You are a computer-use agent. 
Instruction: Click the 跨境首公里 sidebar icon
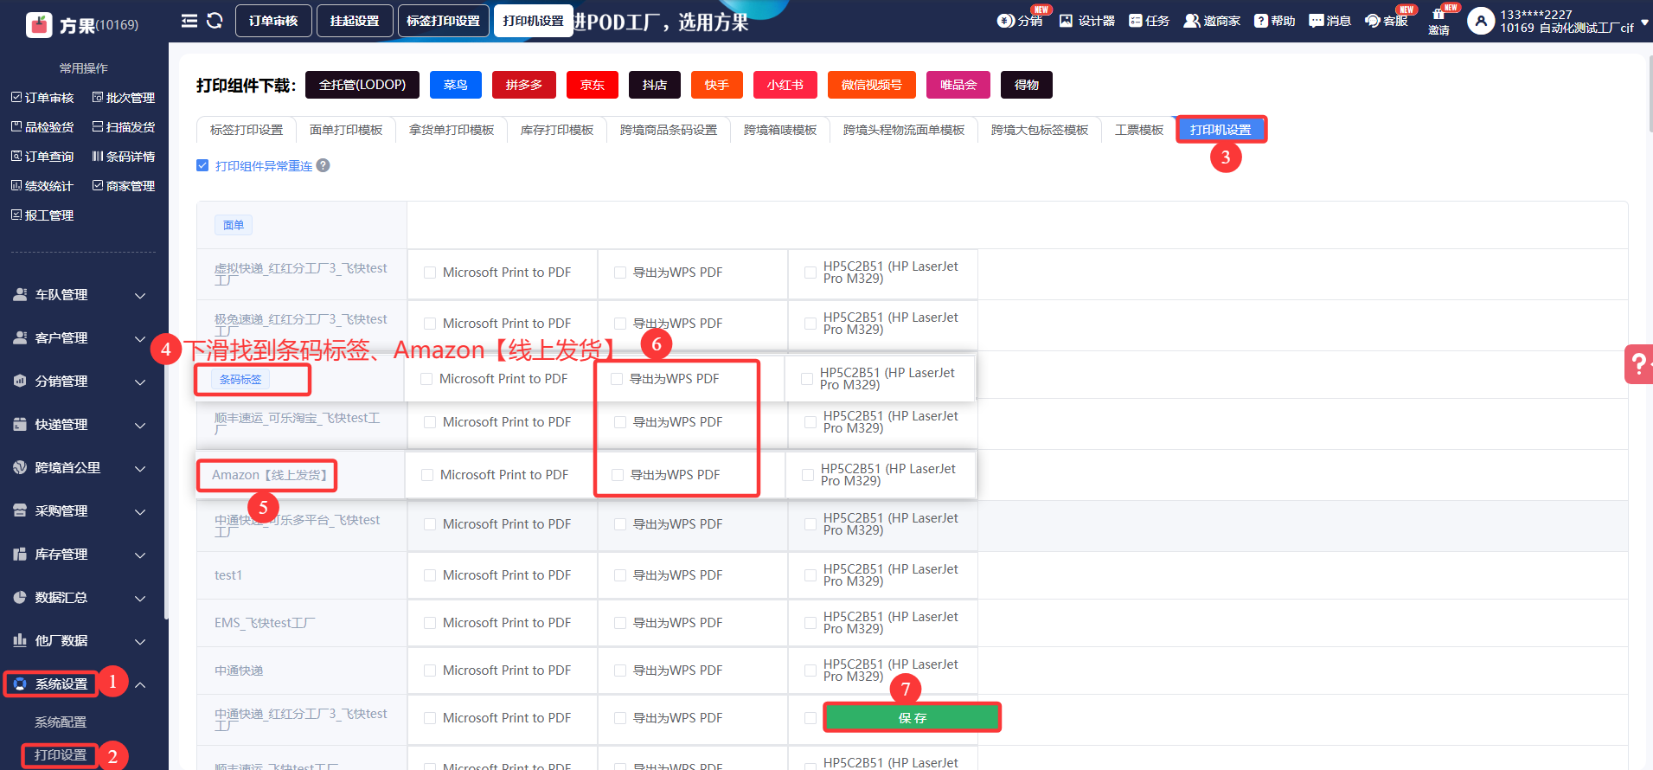pyautogui.click(x=20, y=468)
